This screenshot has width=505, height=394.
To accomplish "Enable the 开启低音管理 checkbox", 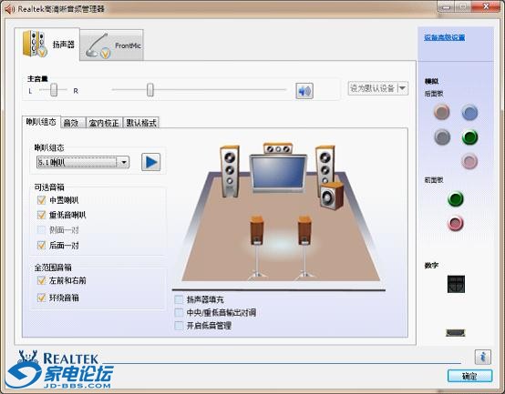I will pos(179,326).
